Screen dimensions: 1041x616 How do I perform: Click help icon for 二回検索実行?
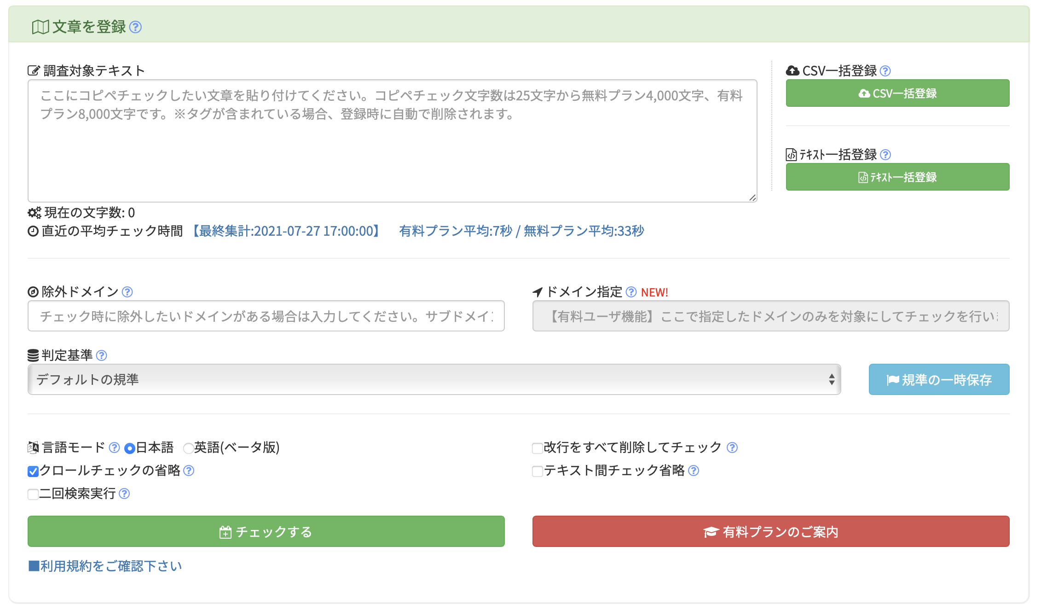pyautogui.click(x=124, y=494)
